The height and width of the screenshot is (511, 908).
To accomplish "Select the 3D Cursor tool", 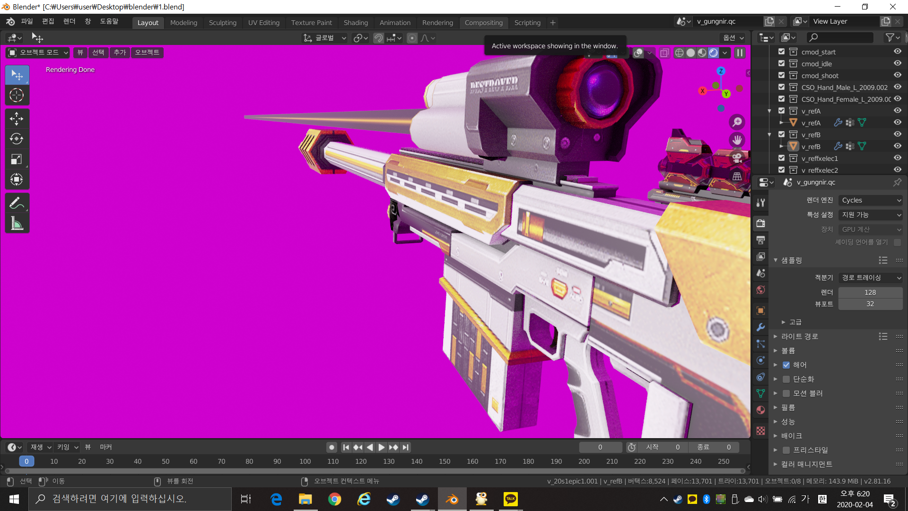I will click(17, 95).
